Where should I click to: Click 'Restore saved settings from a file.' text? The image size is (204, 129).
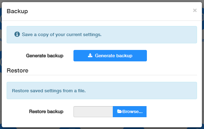coord(49,91)
